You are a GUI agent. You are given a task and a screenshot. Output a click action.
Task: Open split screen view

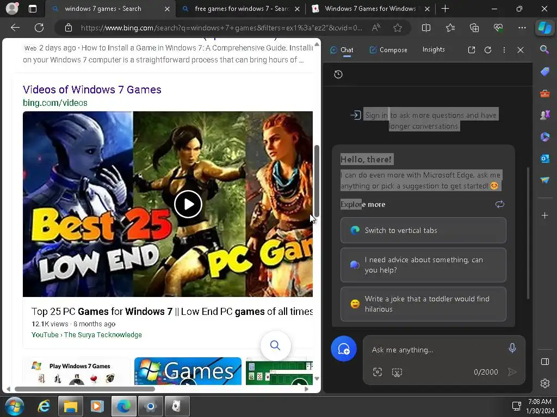426,28
